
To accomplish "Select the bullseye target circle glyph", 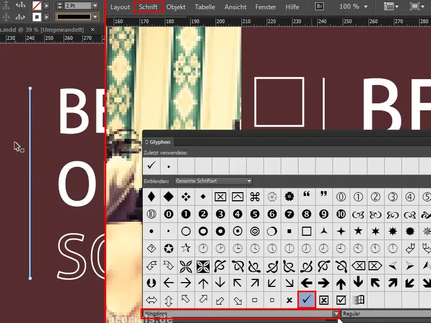I will click(x=255, y=231).
